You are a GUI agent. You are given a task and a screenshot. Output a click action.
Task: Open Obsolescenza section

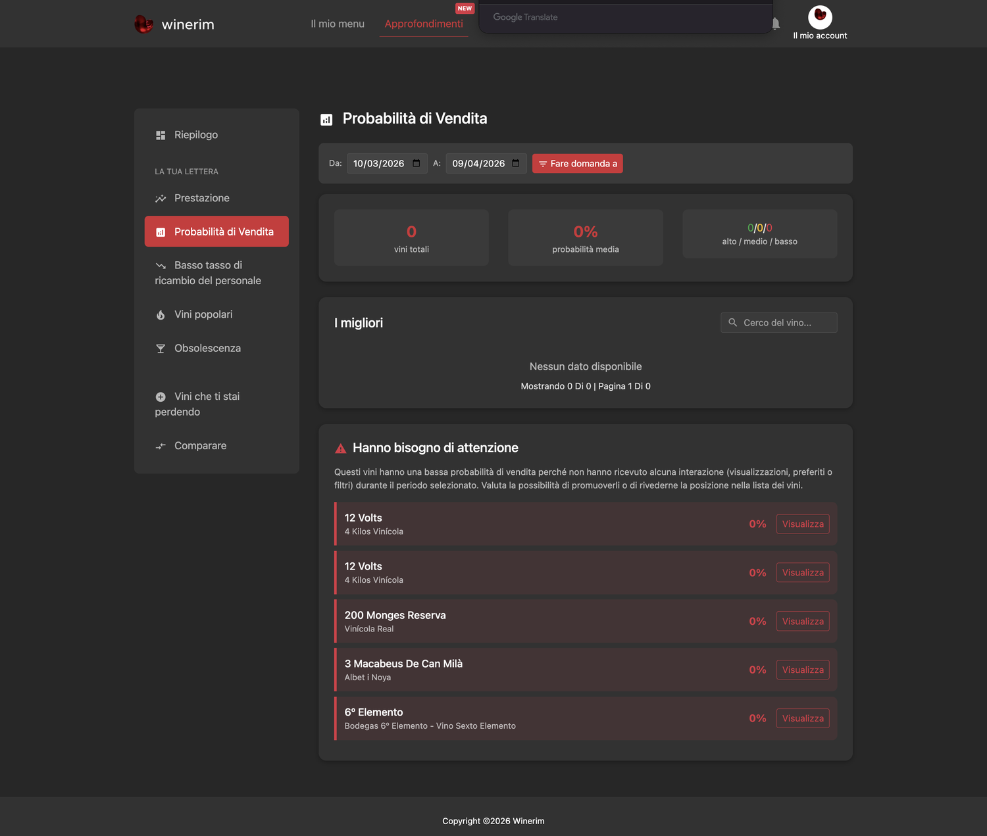click(216, 348)
